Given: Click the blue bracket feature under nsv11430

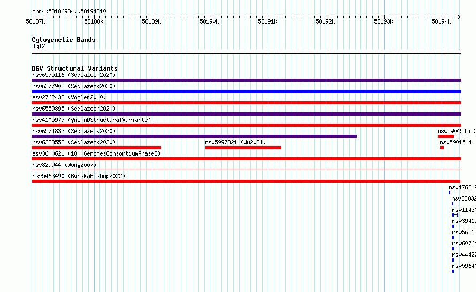Looking at the screenshot, I should point(455,215).
